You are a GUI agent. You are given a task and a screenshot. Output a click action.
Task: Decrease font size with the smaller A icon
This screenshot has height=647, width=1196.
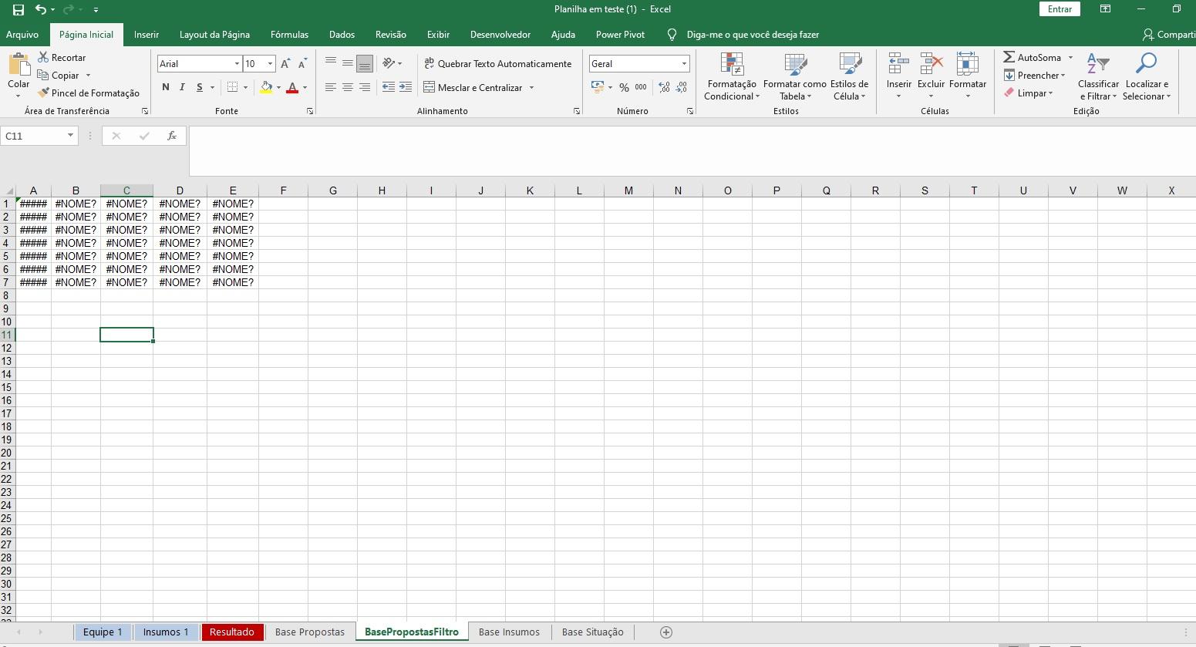[302, 64]
